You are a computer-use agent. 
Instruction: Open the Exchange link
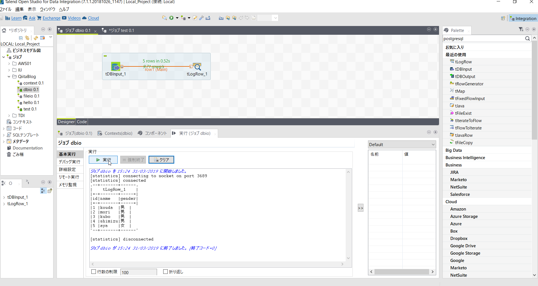point(51,18)
